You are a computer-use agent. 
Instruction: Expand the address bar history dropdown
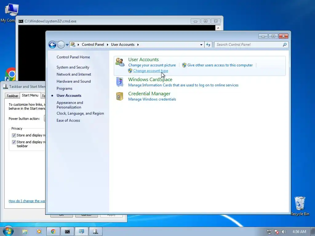[x=201, y=45]
